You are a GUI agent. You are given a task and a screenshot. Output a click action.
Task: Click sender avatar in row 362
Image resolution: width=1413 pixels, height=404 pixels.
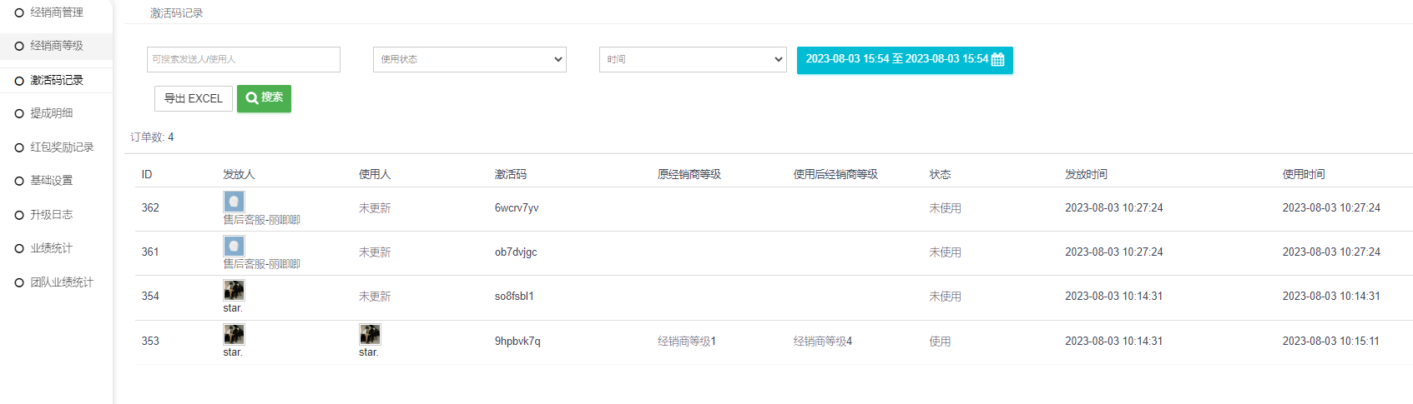234,202
